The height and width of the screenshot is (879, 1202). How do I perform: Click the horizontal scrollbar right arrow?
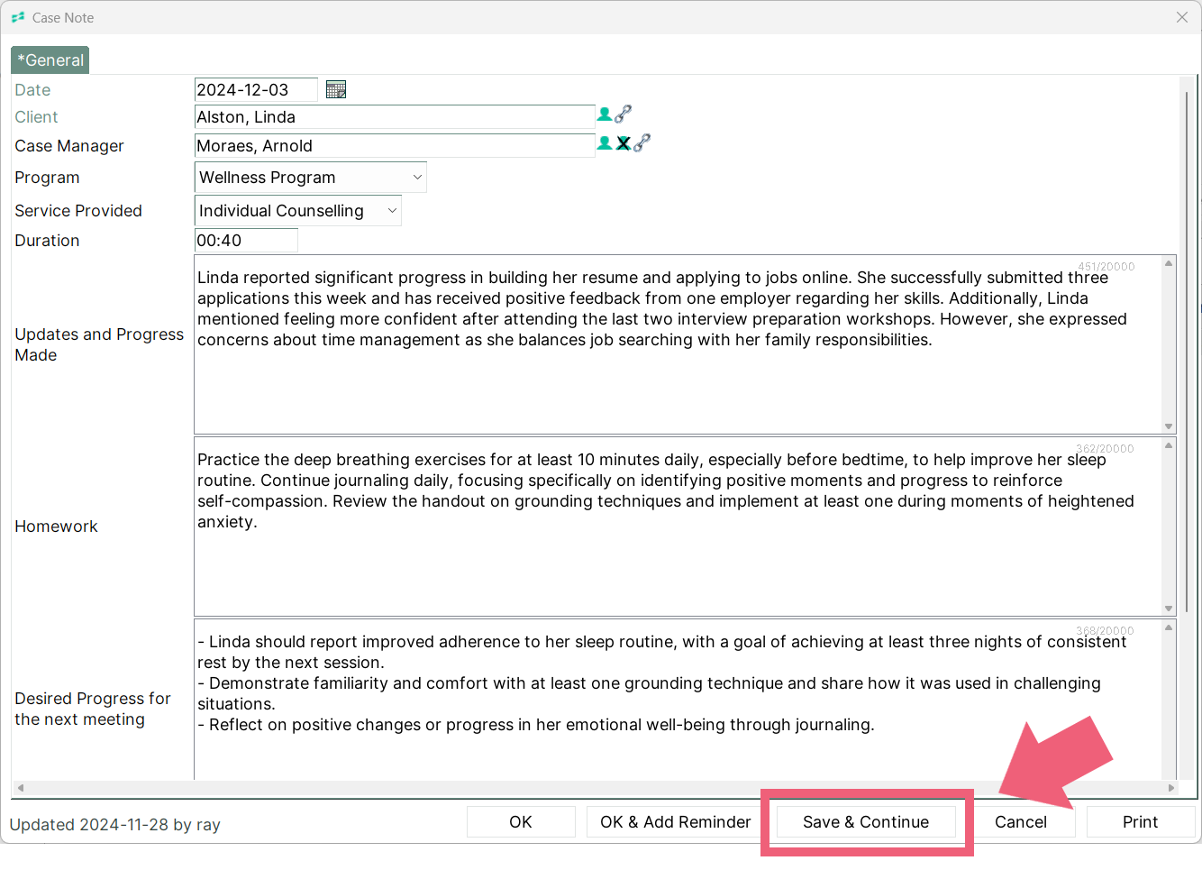[1171, 788]
